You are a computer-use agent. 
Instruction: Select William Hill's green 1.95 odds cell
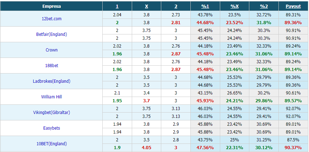(117, 101)
